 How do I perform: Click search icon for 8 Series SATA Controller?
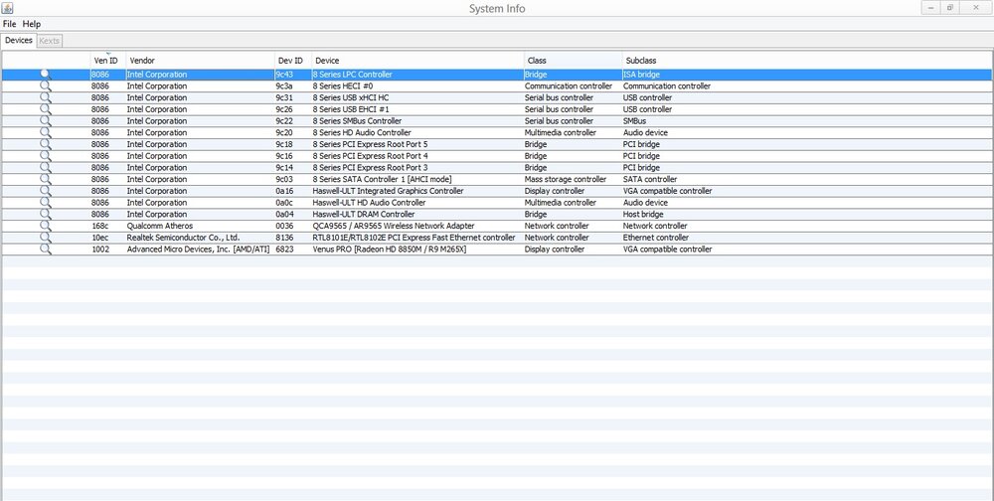(45, 180)
